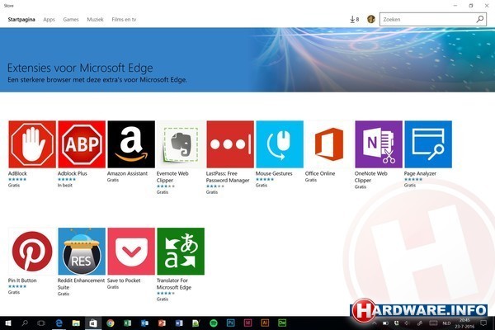Open the Office Online extension icon
Screen dimensions: 495x330
coord(329,144)
